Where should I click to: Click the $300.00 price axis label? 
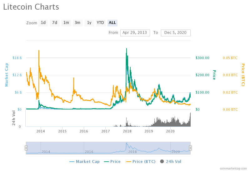click(x=202, y=58)
